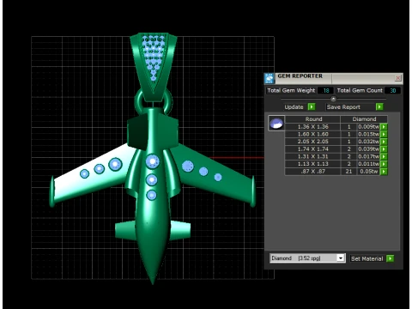Click the largest gem on the airplane fuselage
This screenshot has width=412, height=309.
click(x=153, y=161)
